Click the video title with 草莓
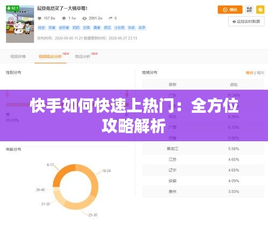Image resolution: width=268 pixels, height=231 pixels. point(62,9)
